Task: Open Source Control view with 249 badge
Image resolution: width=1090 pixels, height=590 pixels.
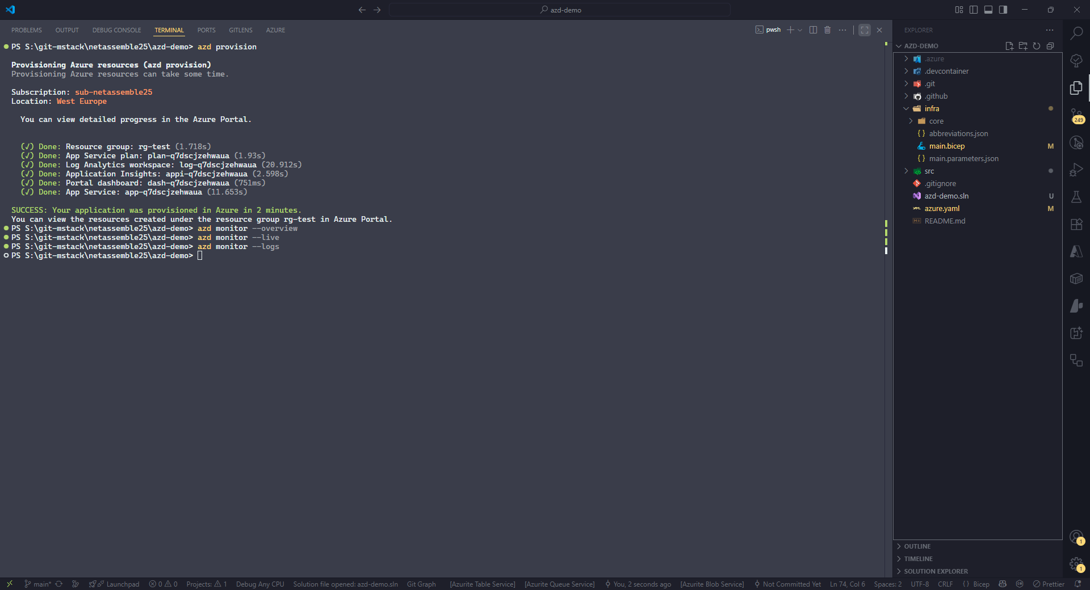Action: (x=1076, y=116)
